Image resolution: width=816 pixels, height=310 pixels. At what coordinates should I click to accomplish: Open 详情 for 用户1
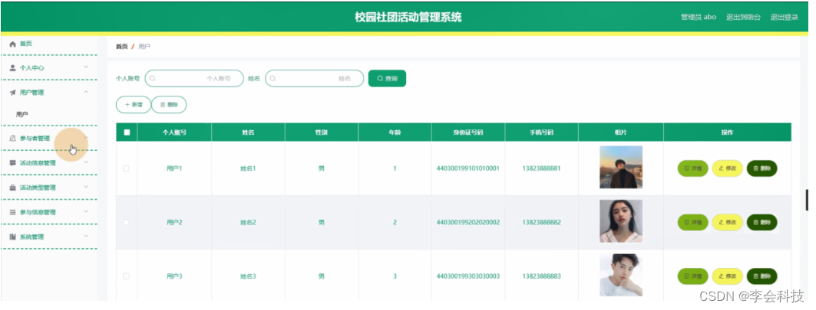692,168
